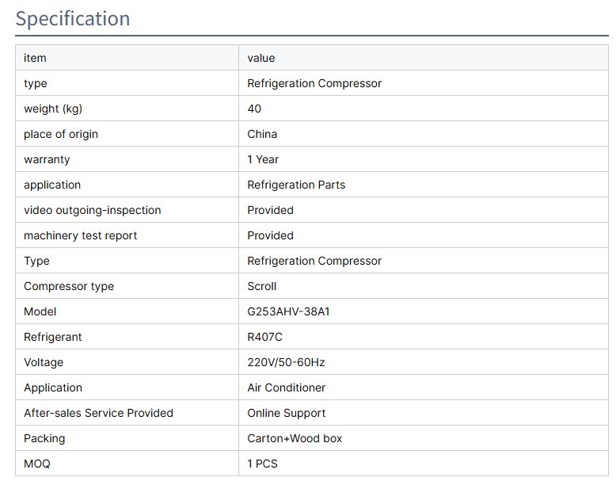
Task: Click the place of origin value China
Action: point(262,134)
